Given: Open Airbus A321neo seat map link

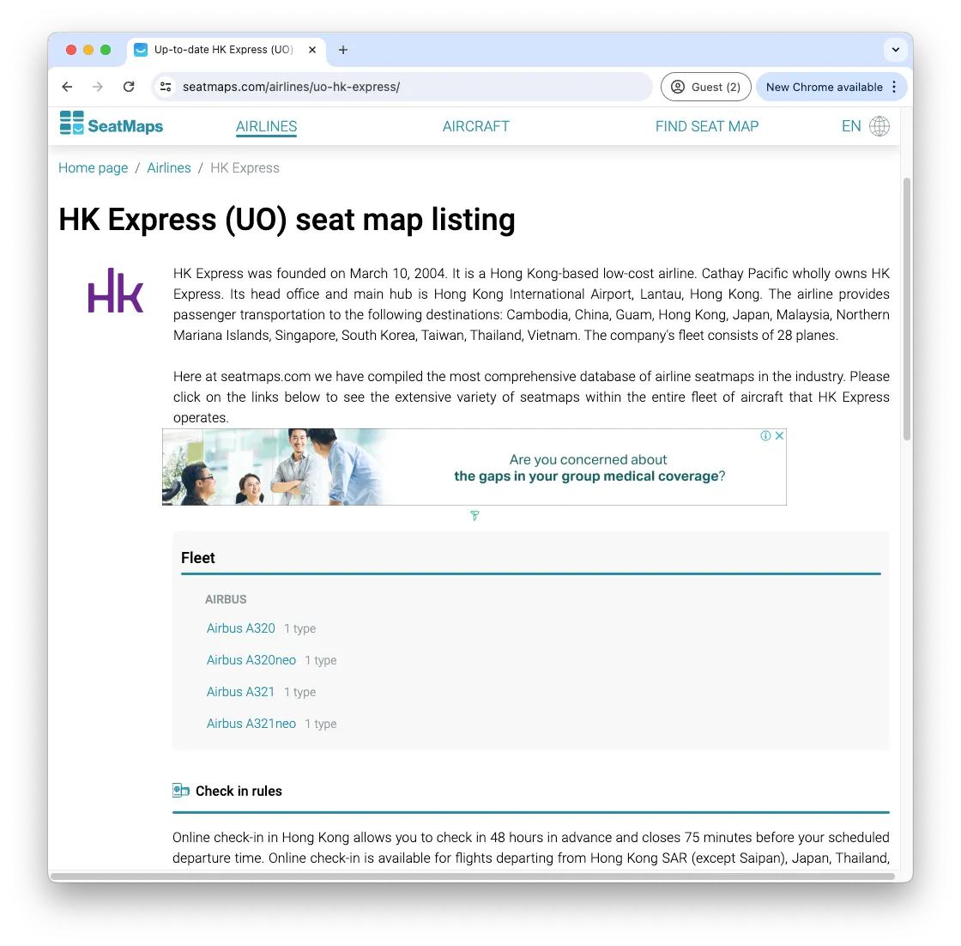Looking at the screenshot, I should click(x=251, y=724).
